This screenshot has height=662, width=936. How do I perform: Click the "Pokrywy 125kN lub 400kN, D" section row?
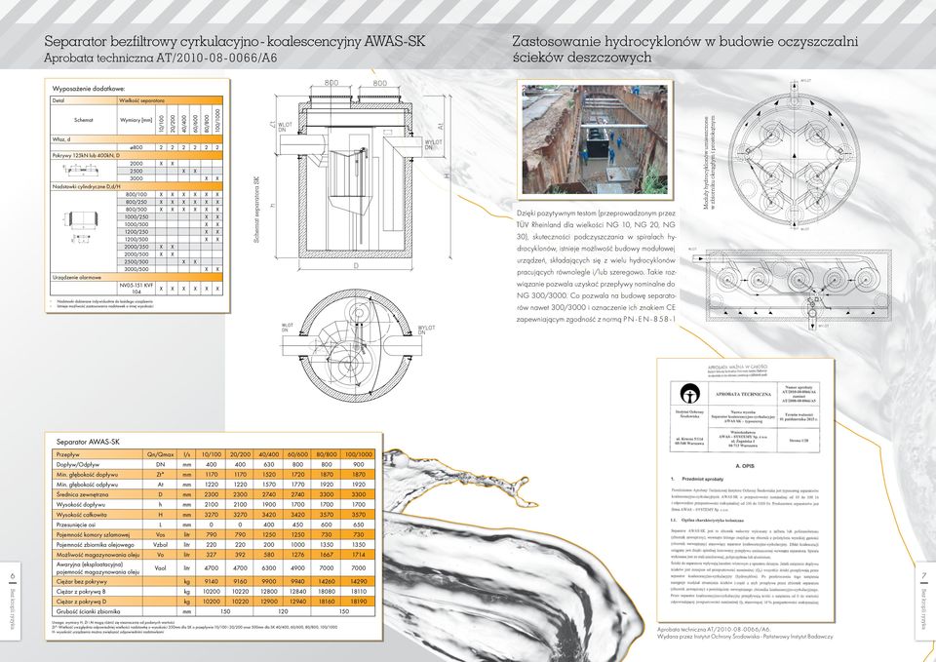(136, 155)
